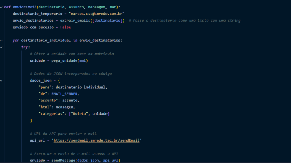Select the "marcos.csc@smrede.com.br" string
The image size is (291, 163).
97,14
